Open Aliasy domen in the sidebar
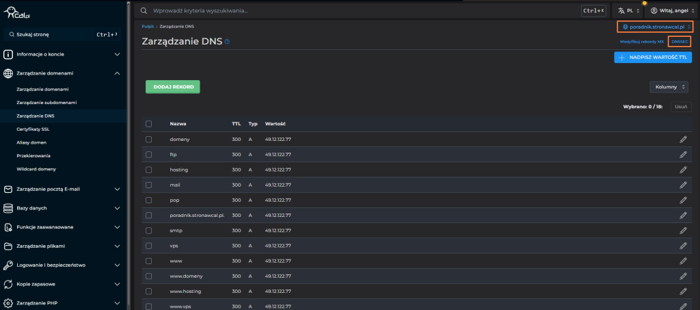700x310 pixels. [31, 142]
